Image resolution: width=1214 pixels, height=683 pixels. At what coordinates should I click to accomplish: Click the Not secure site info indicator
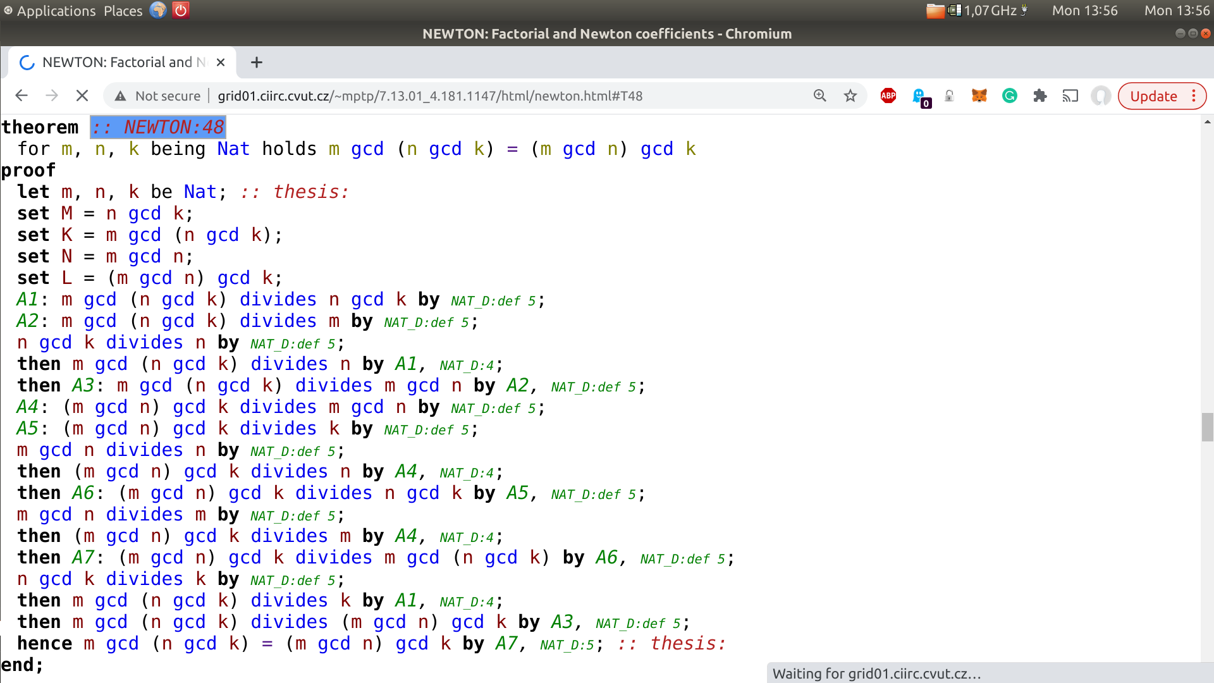tap(158, 96)
